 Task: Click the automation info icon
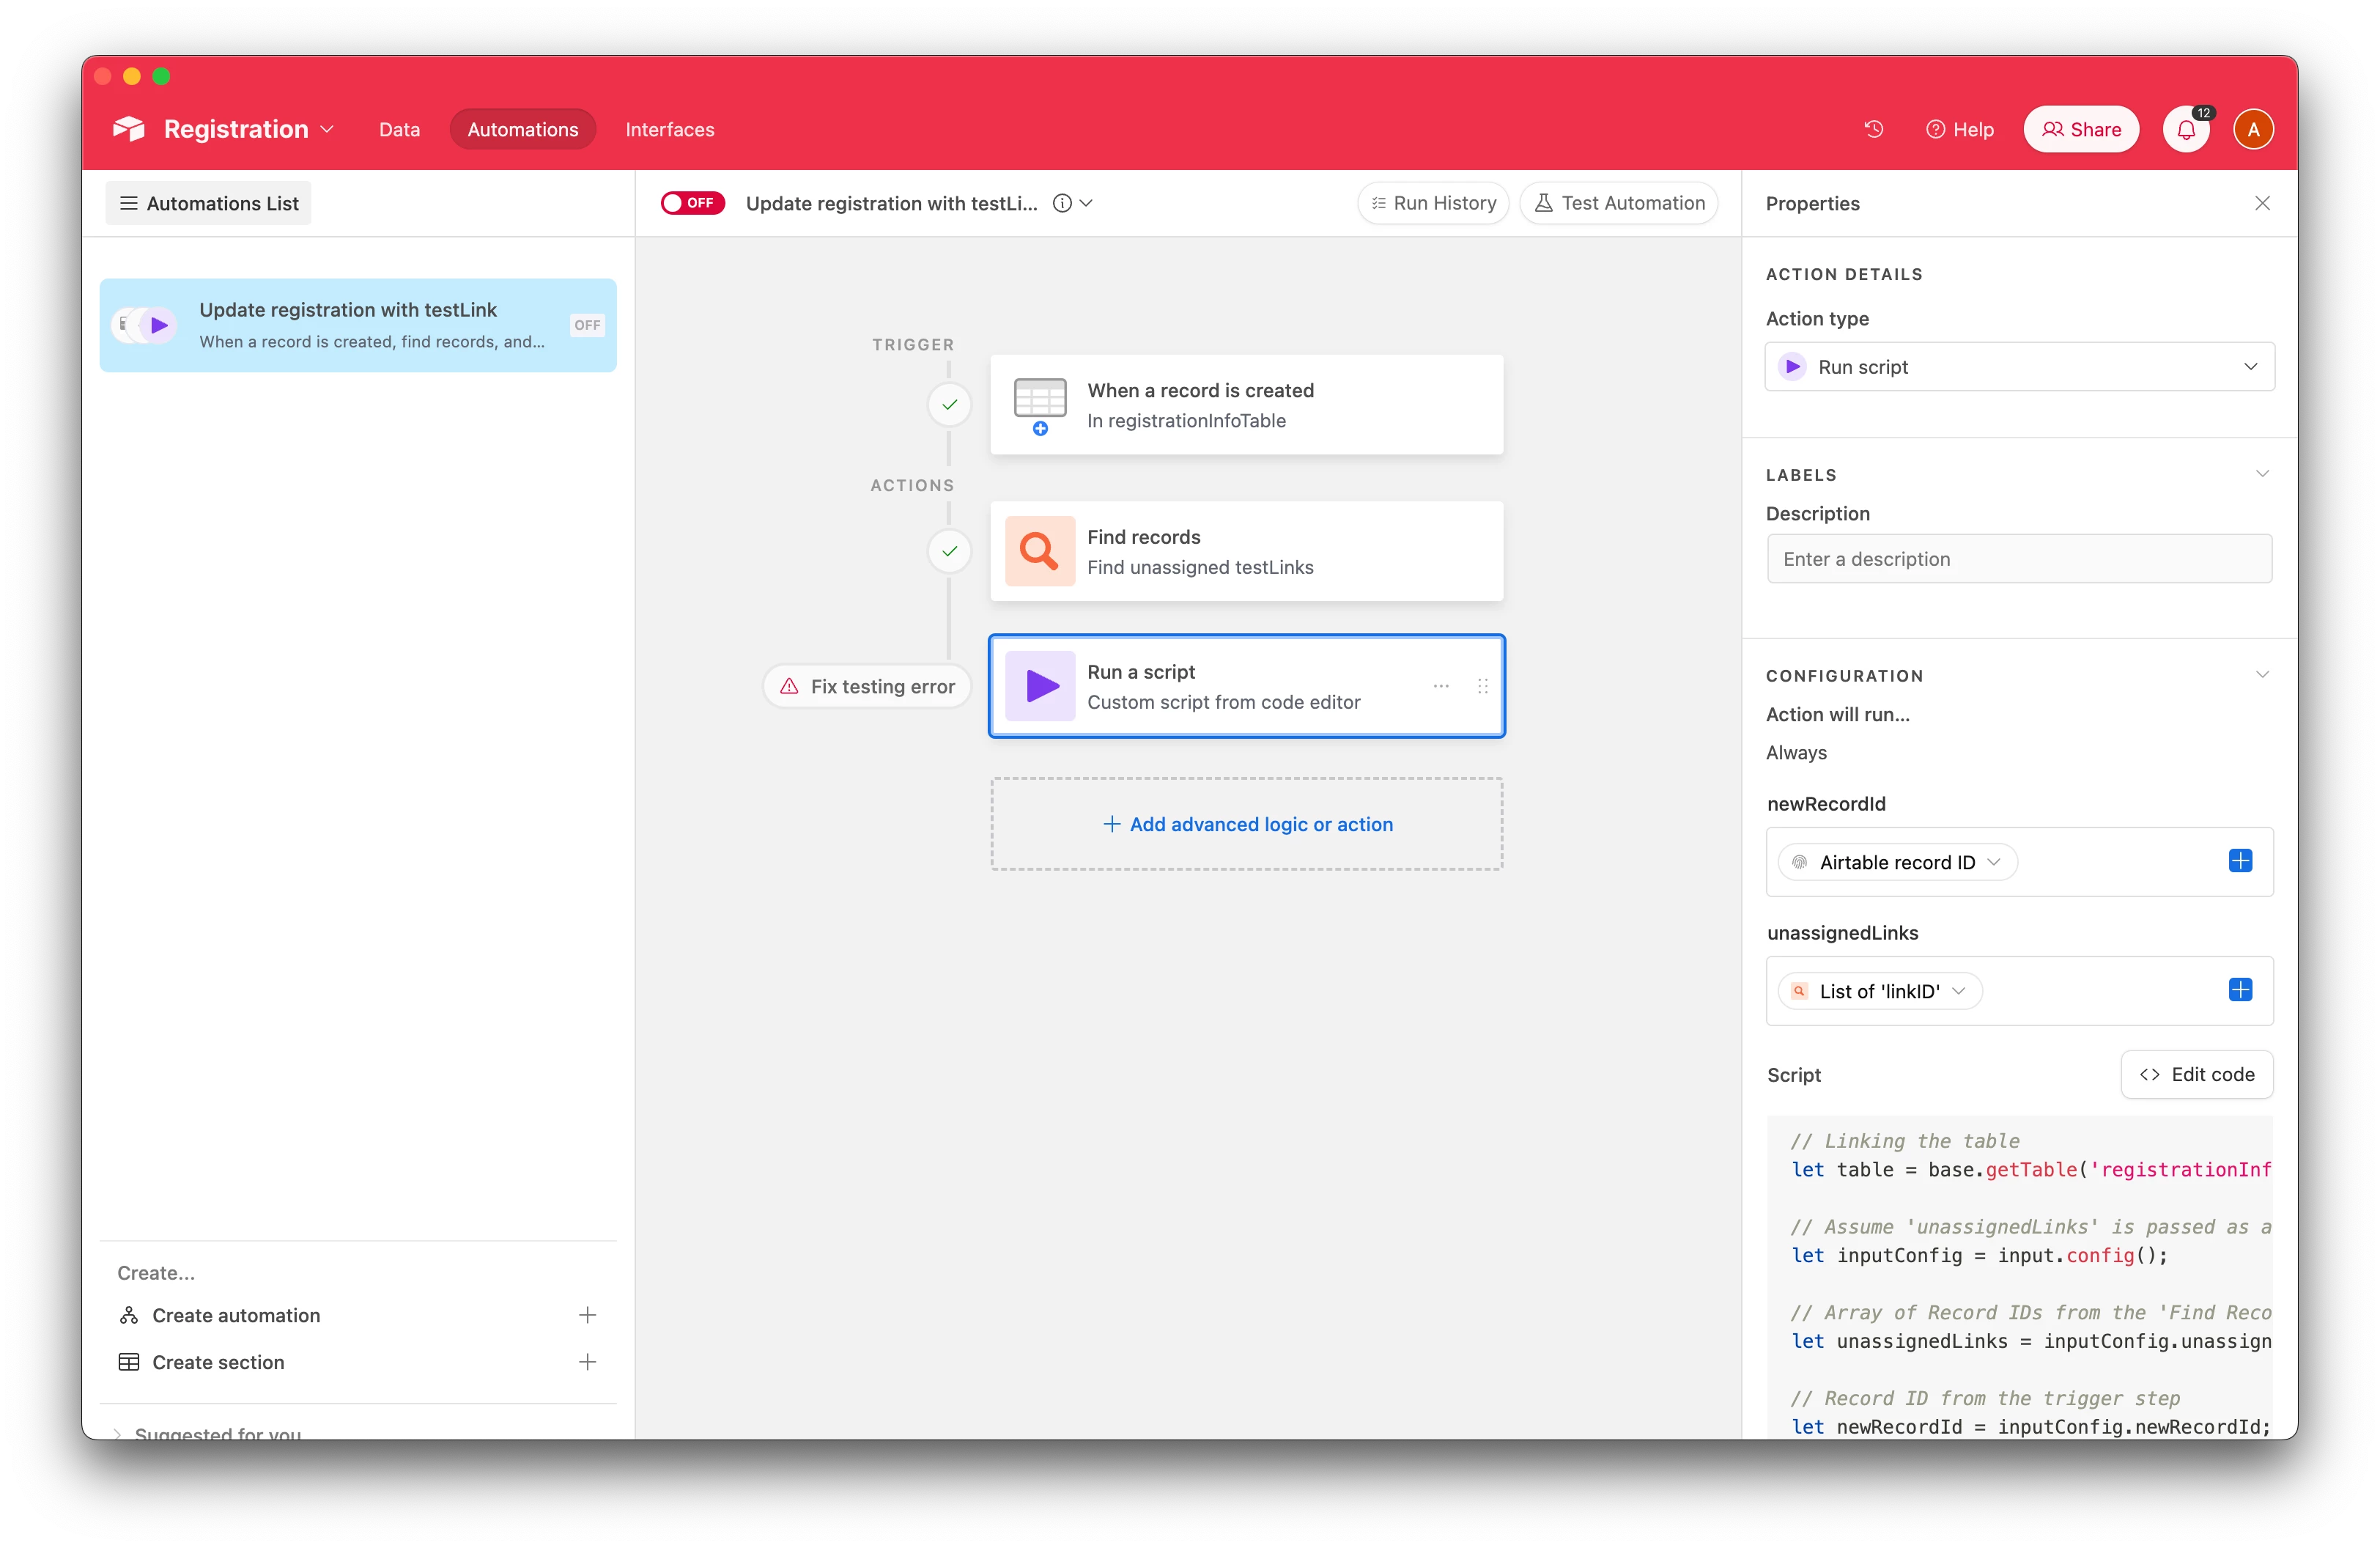(x=1062, y=203)
